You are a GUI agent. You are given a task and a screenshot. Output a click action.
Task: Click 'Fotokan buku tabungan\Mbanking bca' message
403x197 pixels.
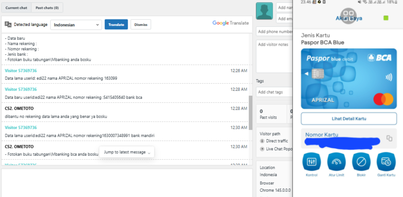pos(51,154)
